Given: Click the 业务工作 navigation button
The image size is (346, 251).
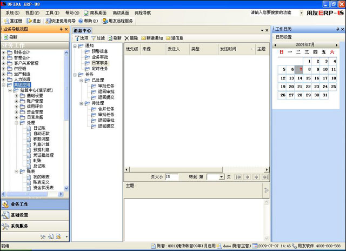Looking at the screenshot, I should click(x=35, y=204).
